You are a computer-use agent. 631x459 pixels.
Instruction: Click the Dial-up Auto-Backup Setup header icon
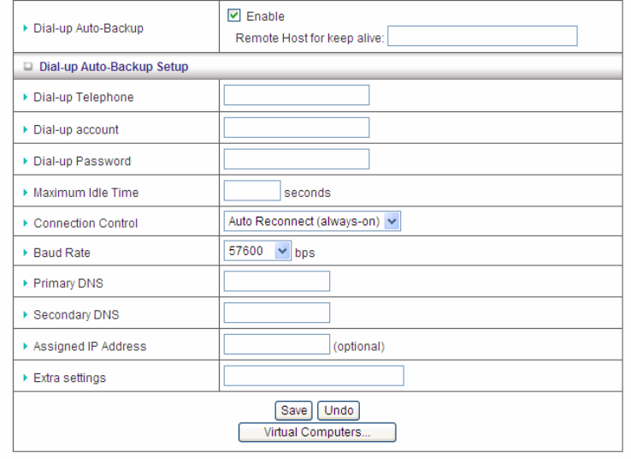[x=28, y=66]
